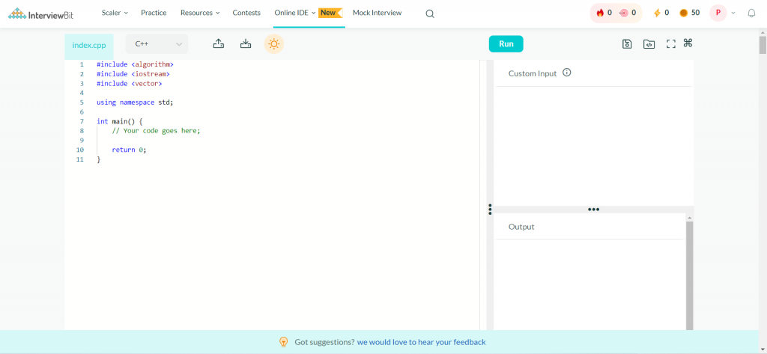The width and height of the screenshot is (767, 354).
Task: Open the C++ language dropdown
Action: [157, 44]
